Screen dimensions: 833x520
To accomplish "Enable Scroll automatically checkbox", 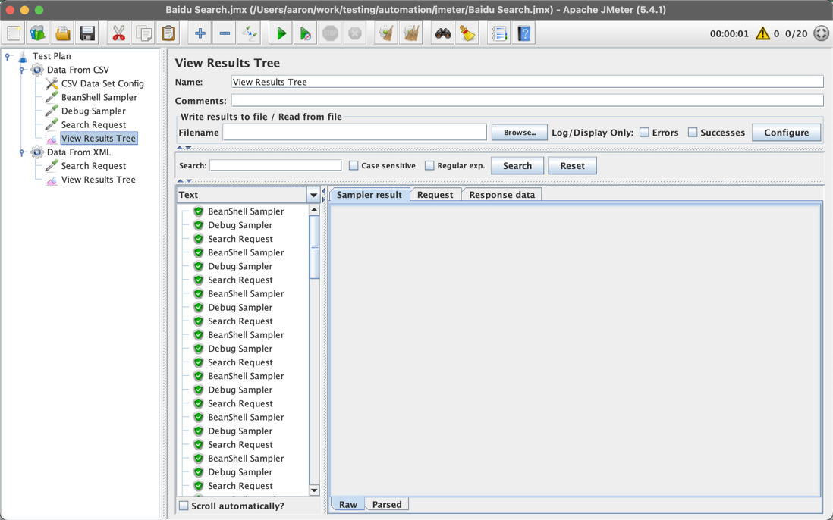I will pos(184,506).
